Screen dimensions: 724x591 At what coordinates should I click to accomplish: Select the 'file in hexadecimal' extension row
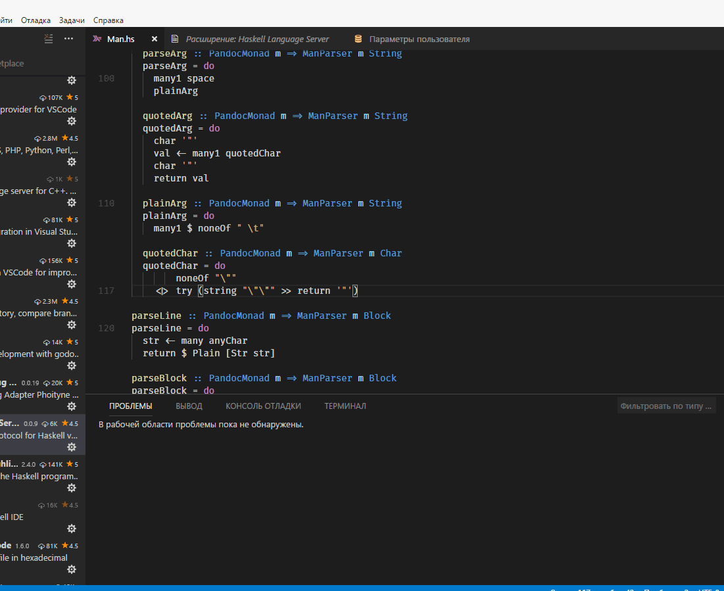pos(43,557)
